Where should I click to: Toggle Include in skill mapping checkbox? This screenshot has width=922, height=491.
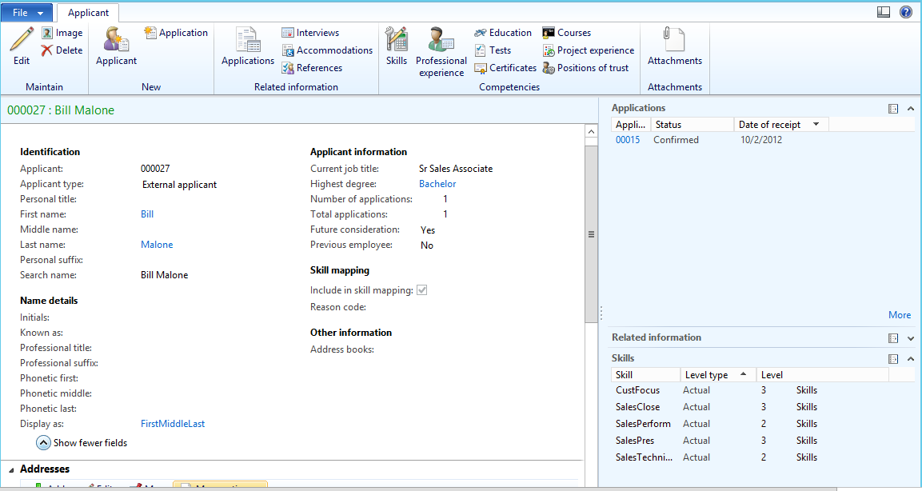click(422, 290)
